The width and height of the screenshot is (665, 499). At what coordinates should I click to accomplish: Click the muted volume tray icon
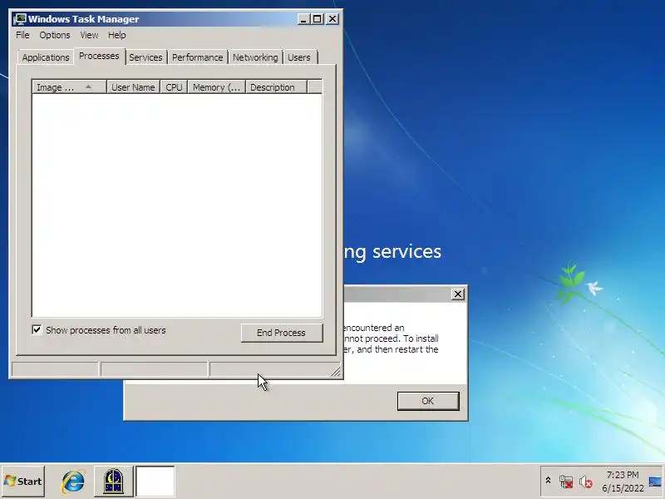pos(586,482)
